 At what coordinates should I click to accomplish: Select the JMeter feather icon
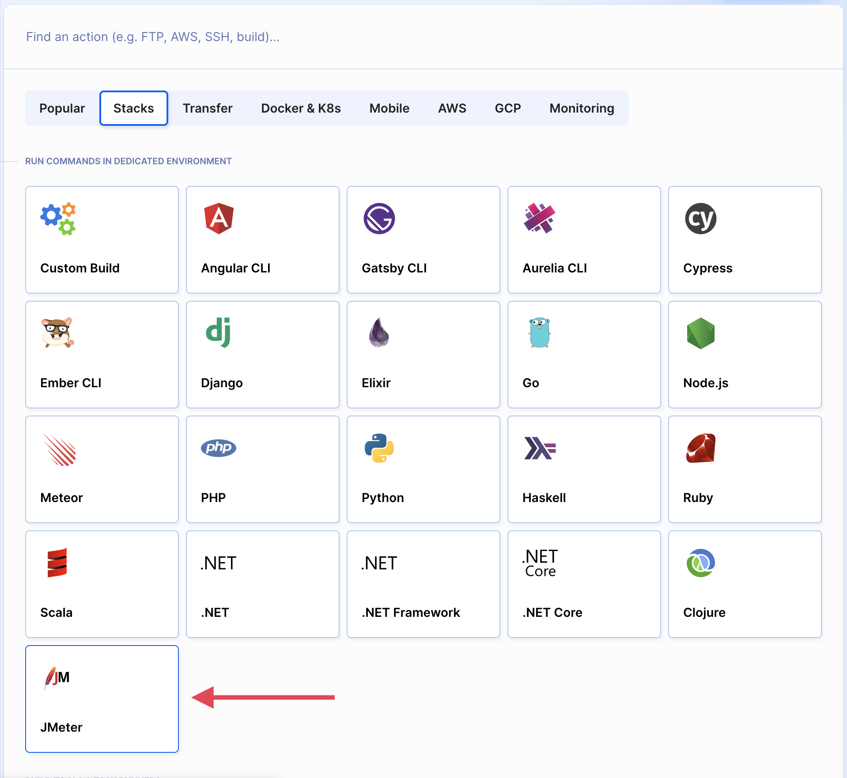point(57,678)
